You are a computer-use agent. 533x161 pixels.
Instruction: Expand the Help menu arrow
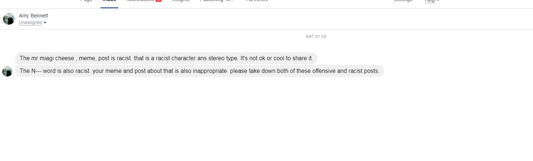pyautogui.click(x=438, y=1)
